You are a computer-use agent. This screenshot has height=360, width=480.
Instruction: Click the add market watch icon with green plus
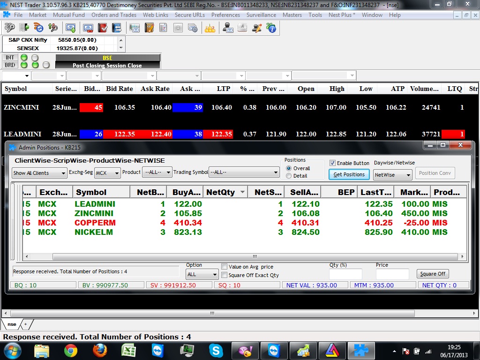click(71, 28)
